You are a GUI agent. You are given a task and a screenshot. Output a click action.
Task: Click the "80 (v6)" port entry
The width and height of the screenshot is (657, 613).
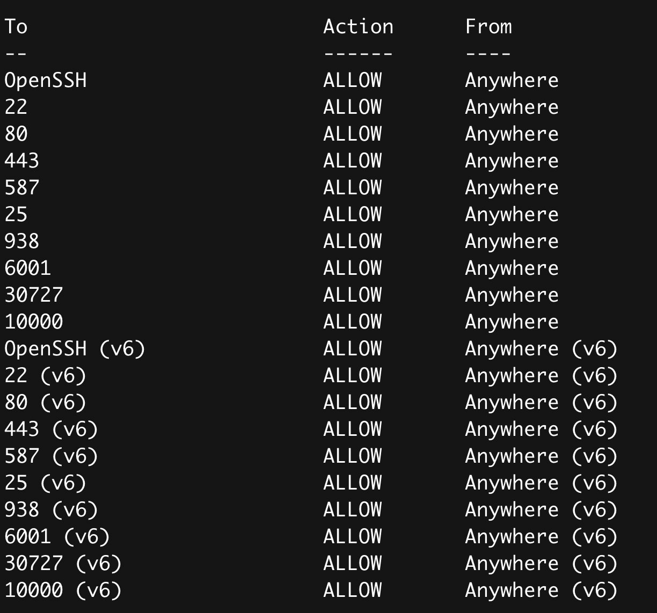coord(45,403)
